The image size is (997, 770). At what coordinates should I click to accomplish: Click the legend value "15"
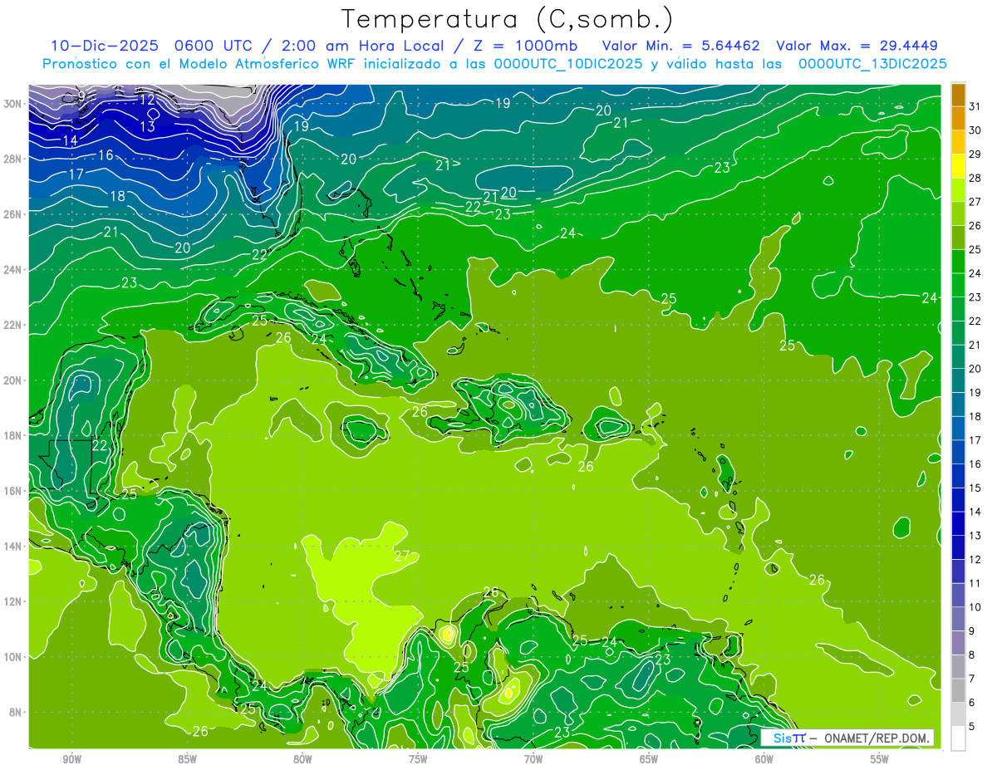click(x=975, y=488)
